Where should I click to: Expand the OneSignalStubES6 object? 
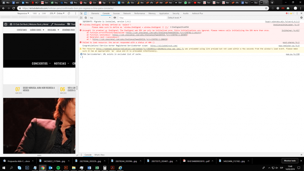[171, 27]
